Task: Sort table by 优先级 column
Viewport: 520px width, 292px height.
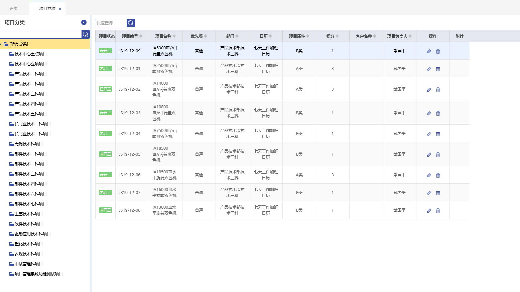Action: tap(199, 36)
